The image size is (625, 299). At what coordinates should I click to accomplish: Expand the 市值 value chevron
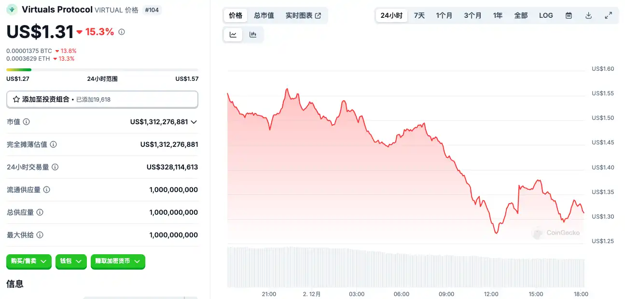[194, 122]
